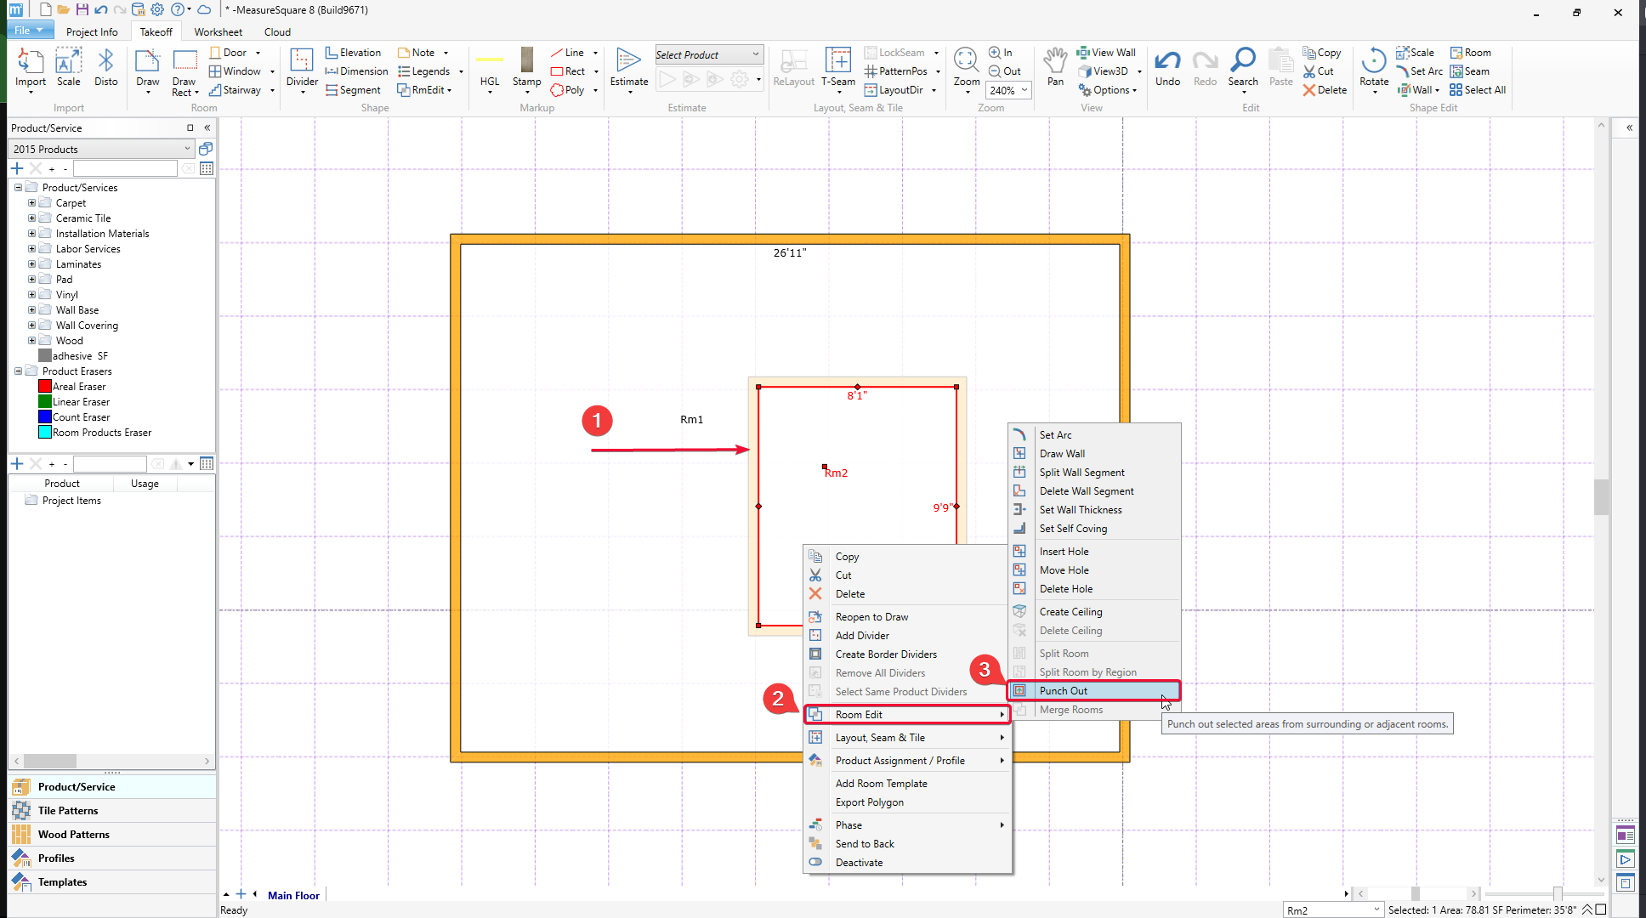Select the Scale tool in Import group
The height and width of the screenshot is (918, 1646).
[68, 66]
